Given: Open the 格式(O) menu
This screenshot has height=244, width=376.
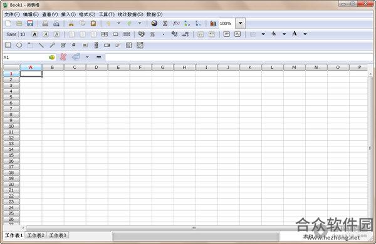Looking at the screenshot, I should [x=87, y=14].
